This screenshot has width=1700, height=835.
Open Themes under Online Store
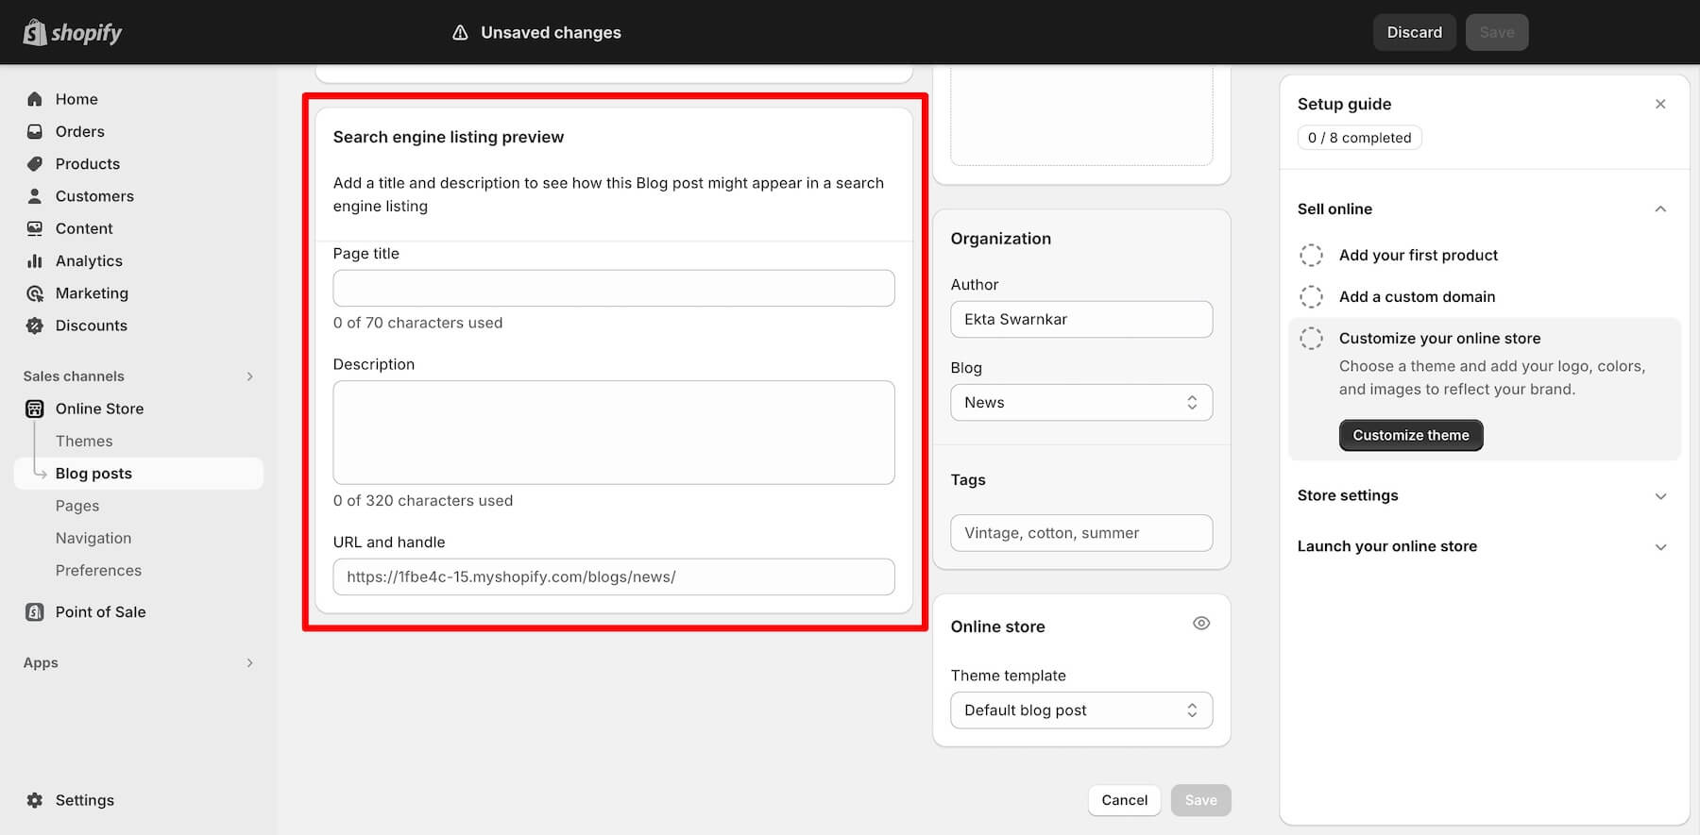[x=84, y=441]
